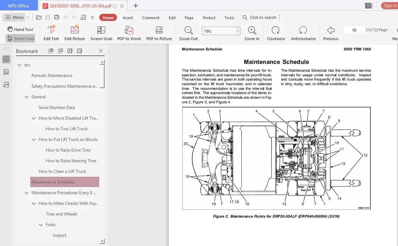Switch to the Comment tab
Viewport: 398px width, 246px height.
coord(151,17)
